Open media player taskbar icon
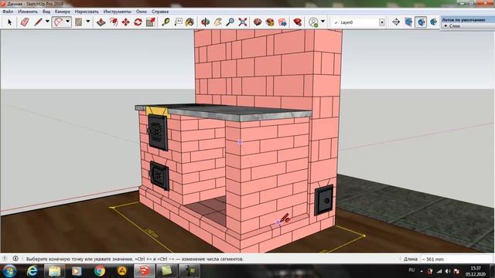 click(77, 271)
